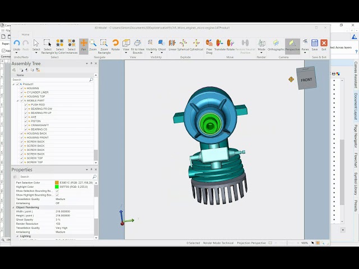The height and width of the screenshot is (269, 359).
Task: Apply Cylindrical explode
Action: coord(196,45)
